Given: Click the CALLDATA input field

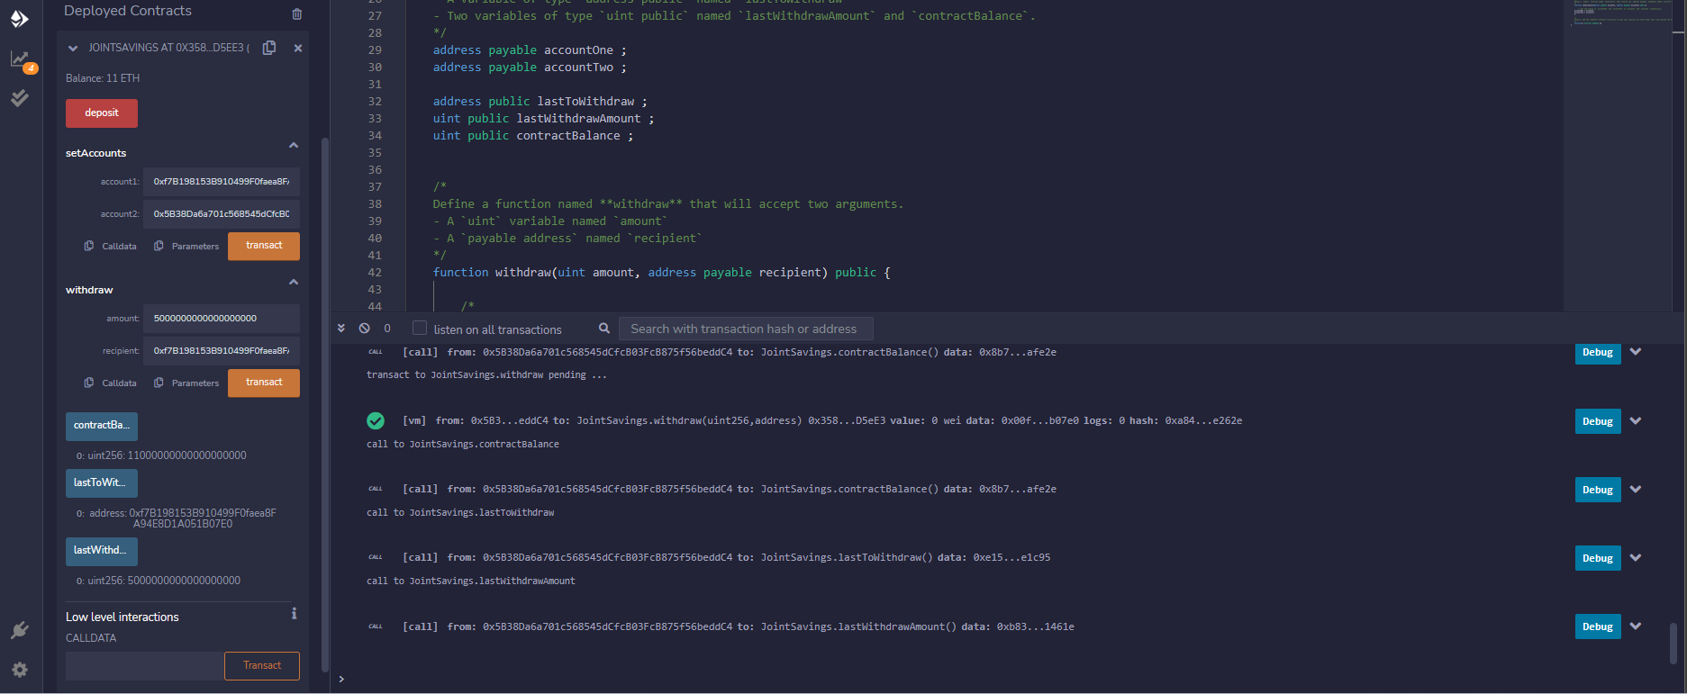Looking at the screenshot, I should click(145, 666).
